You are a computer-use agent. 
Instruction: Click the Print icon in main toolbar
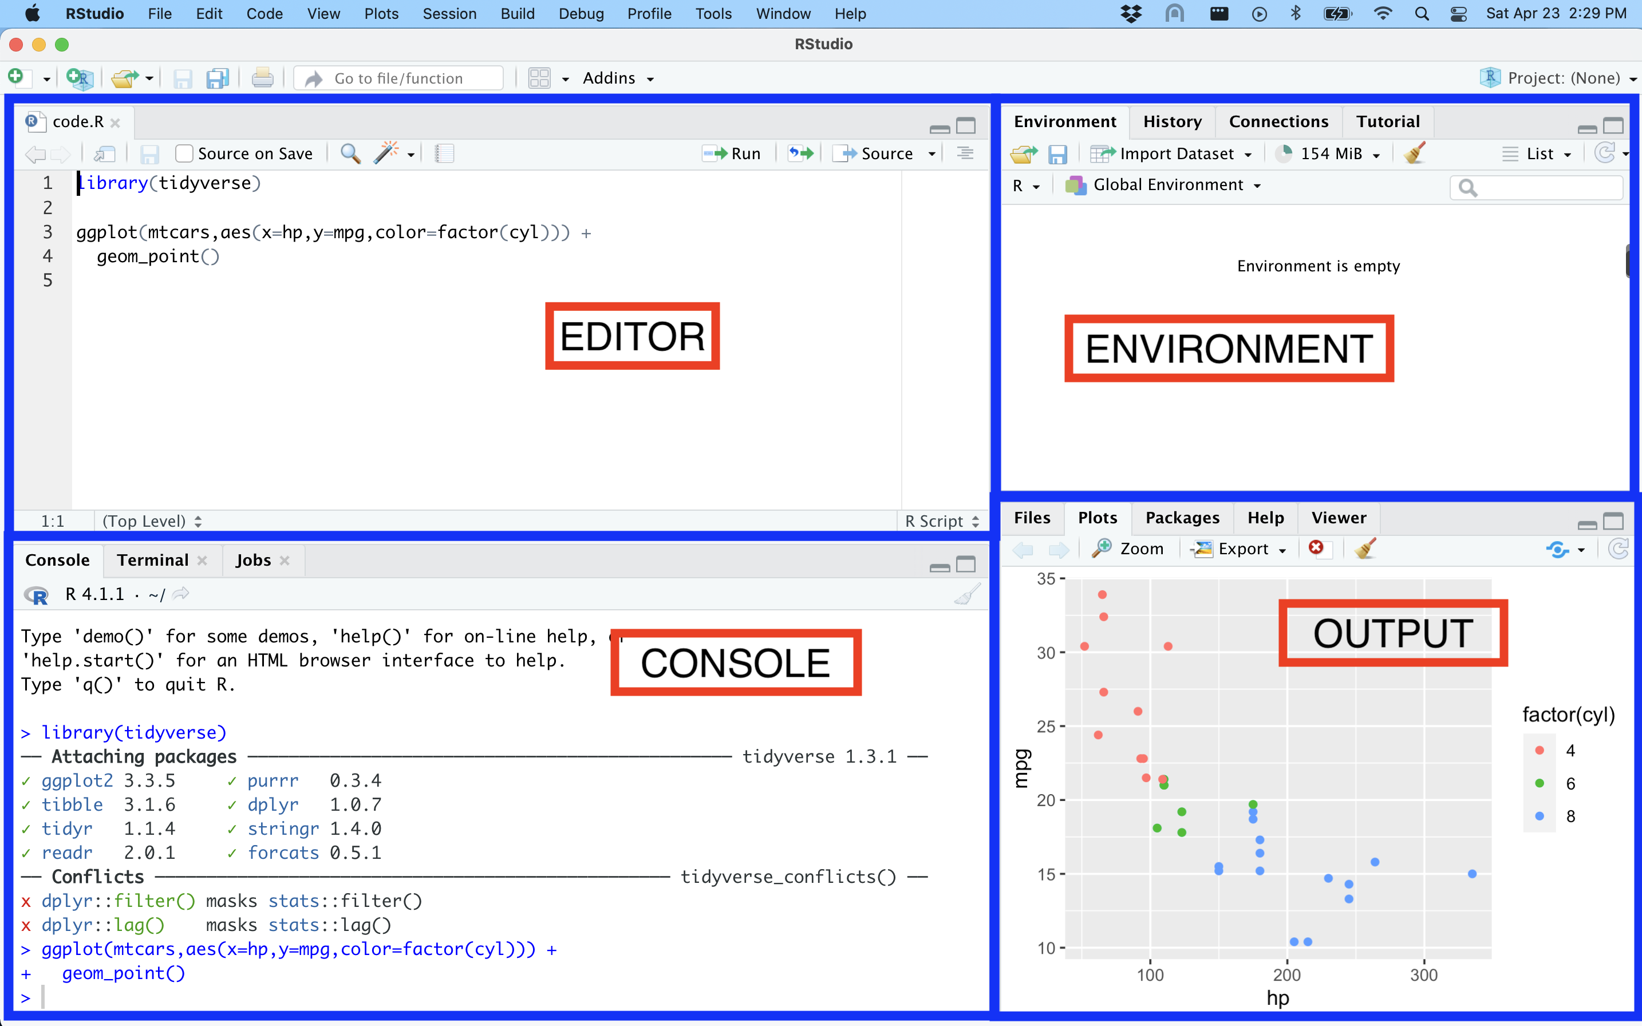pos(263,78)
